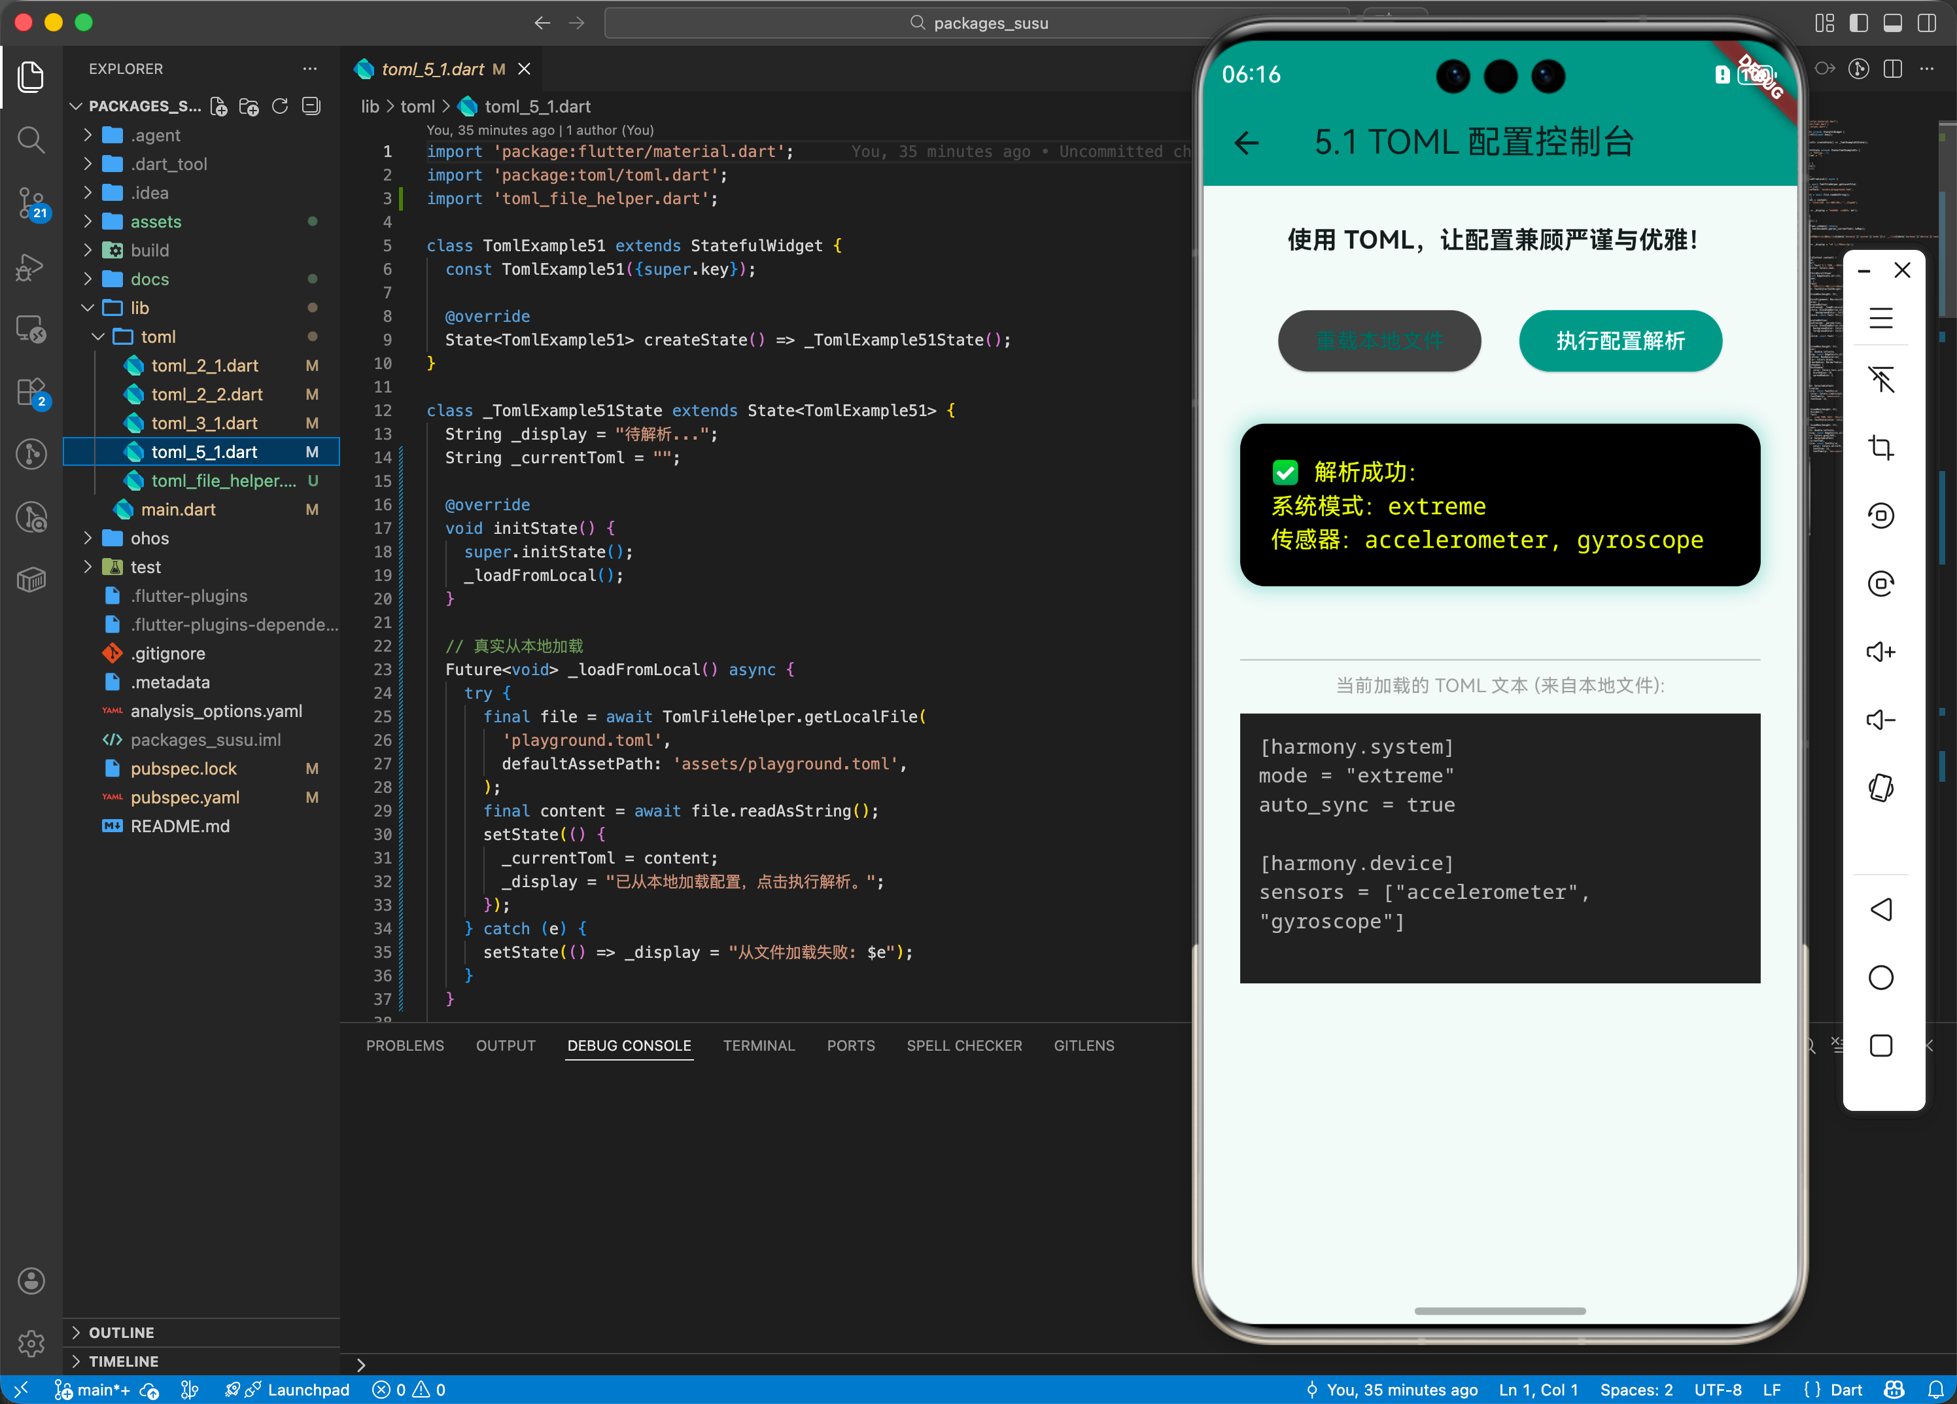Toggle the bottom panel layout icon
This screenshot has width=1957, height=1404.
pyautogui.click(x=1892, y=24)
